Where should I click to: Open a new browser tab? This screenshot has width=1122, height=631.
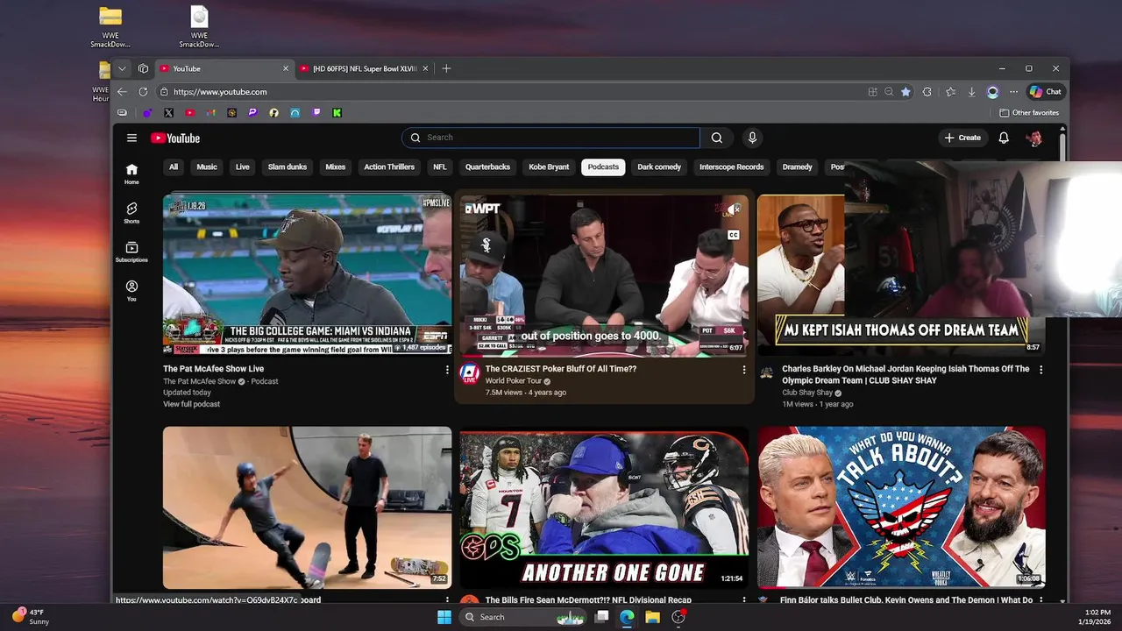(446, 68)
